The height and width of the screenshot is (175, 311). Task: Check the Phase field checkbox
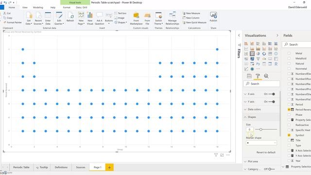pyautogui.click(x=289, y=115)
